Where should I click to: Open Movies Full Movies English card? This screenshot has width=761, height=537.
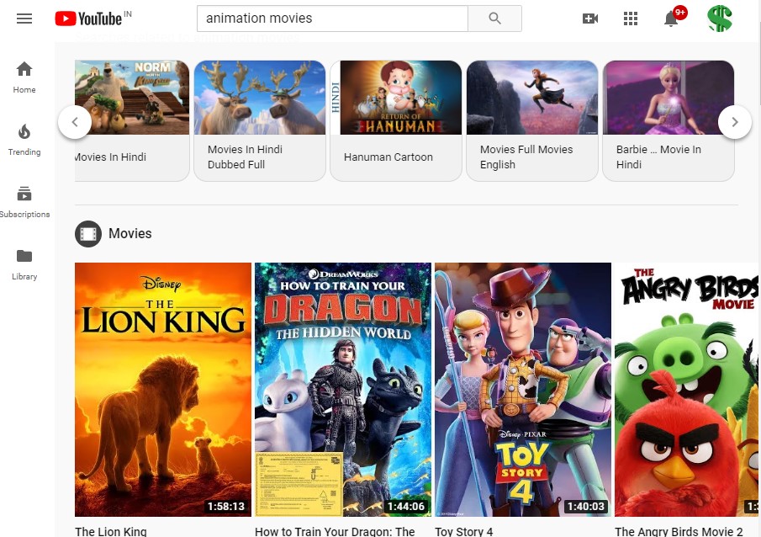point(532,120)
